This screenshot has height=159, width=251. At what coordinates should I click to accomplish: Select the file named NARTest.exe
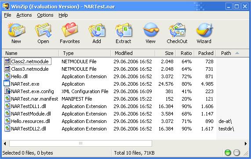coord(25,84)
